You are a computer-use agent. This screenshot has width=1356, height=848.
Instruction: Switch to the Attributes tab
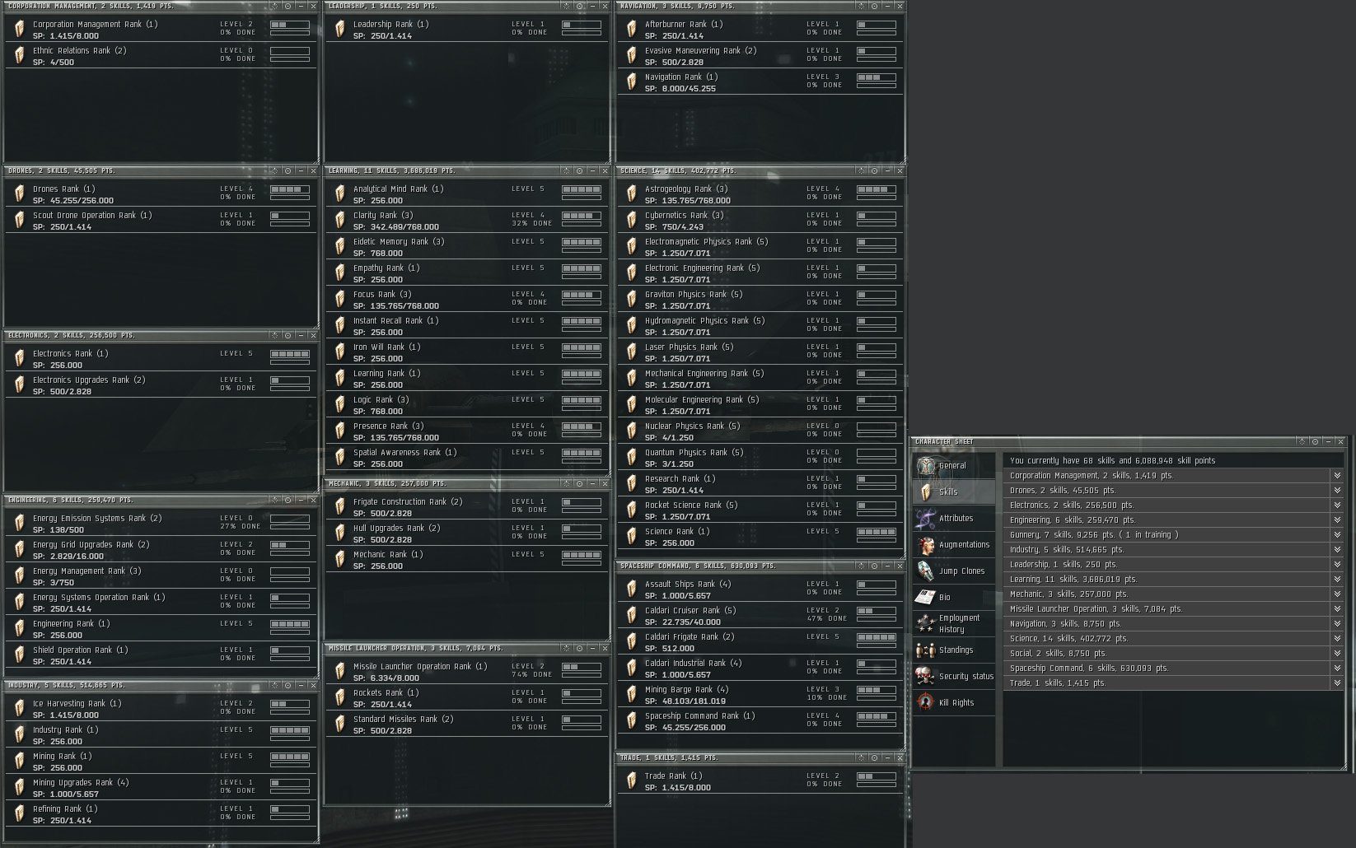(x=954, y=519)
